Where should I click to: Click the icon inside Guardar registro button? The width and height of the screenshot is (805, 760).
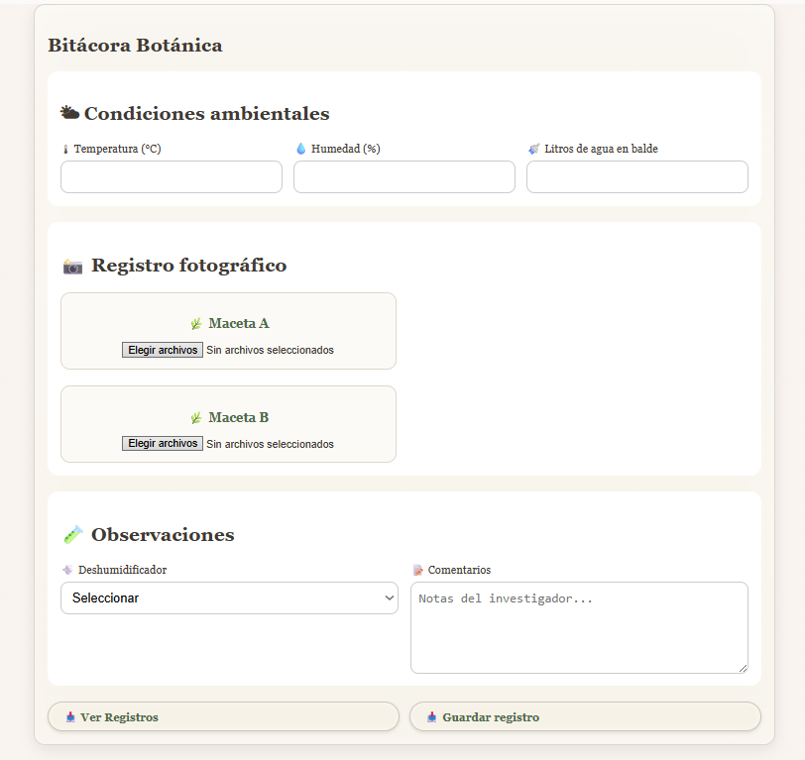[432, 716]
